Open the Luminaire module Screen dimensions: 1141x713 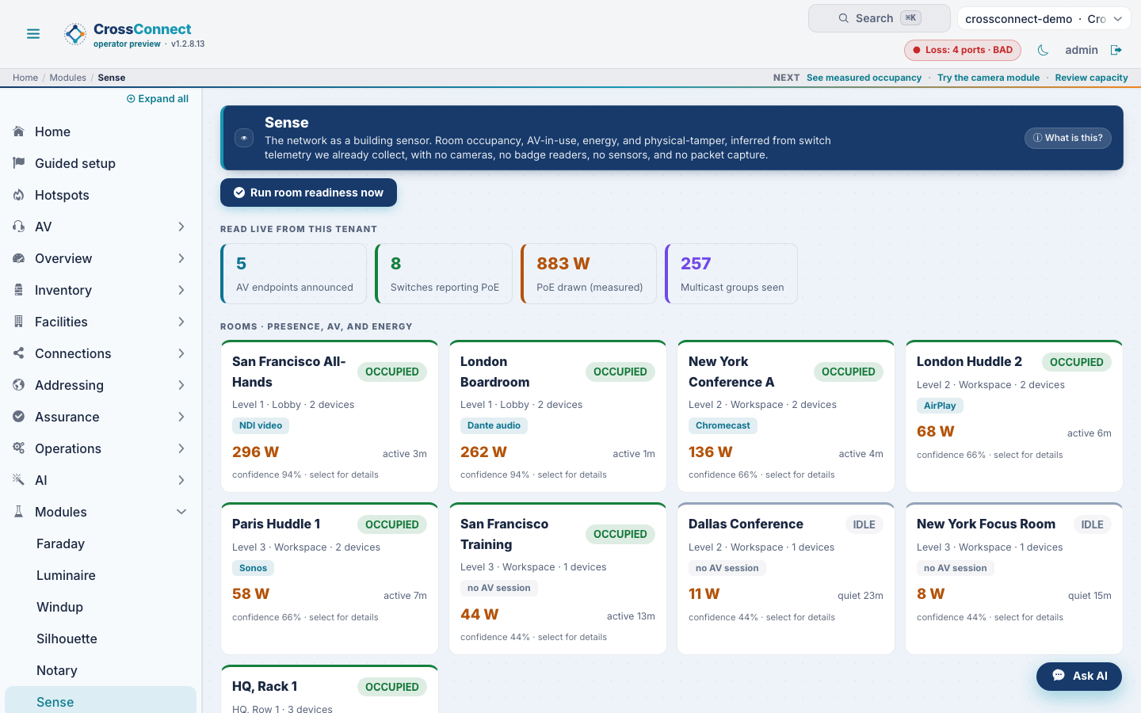[101, 575]
